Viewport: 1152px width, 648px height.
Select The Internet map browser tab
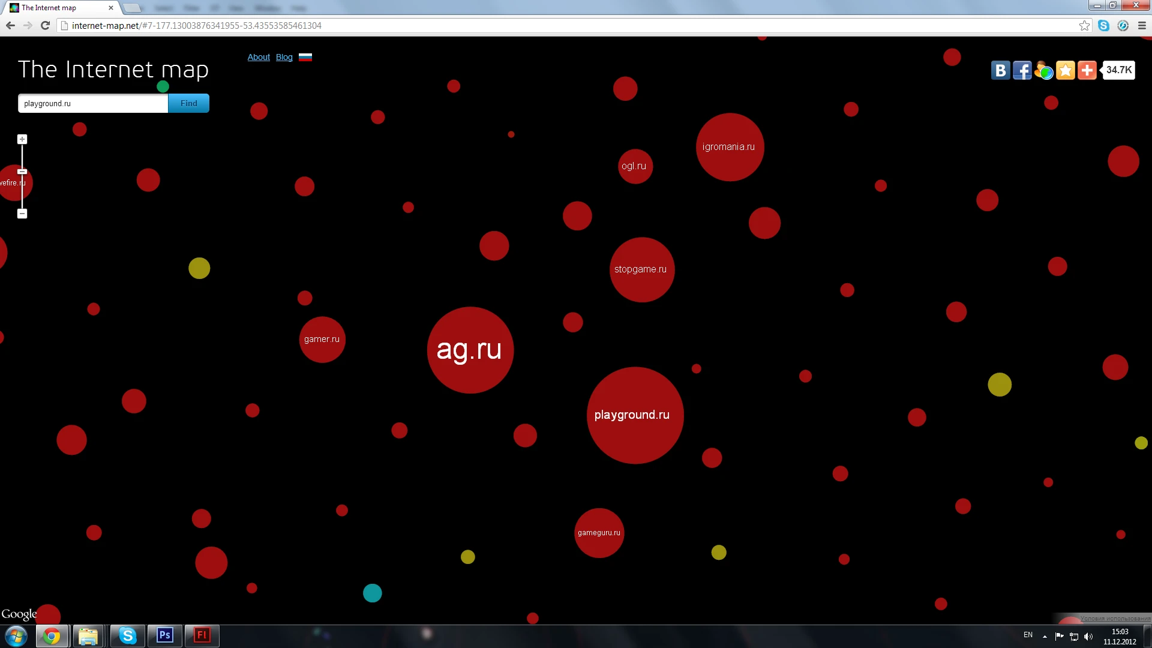pyautogui.click(x=60, y=8)
